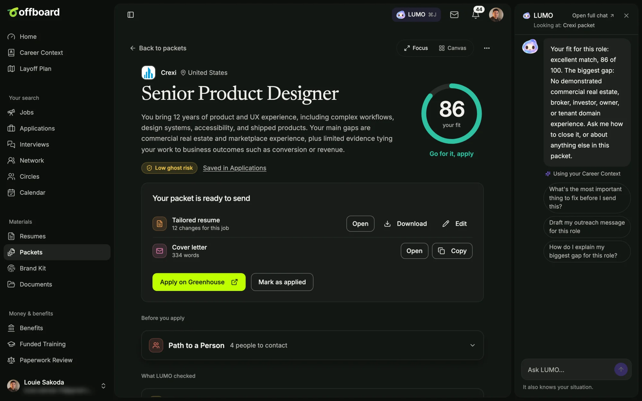Switch to Canvas view mode
642x401 pixels.
453,48
